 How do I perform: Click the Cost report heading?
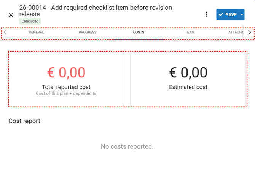click(24, 121)
